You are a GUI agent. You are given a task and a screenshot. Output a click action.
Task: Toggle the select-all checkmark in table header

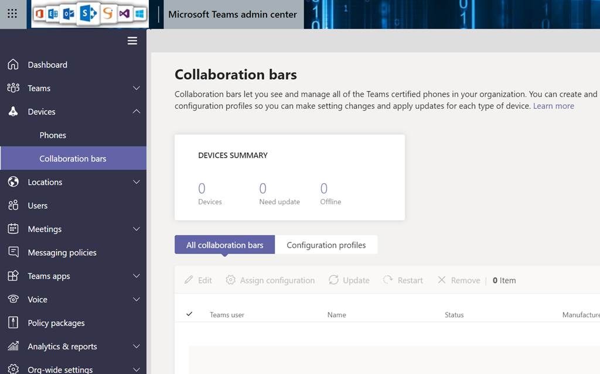pyautogui.click(x=189, y=314)
